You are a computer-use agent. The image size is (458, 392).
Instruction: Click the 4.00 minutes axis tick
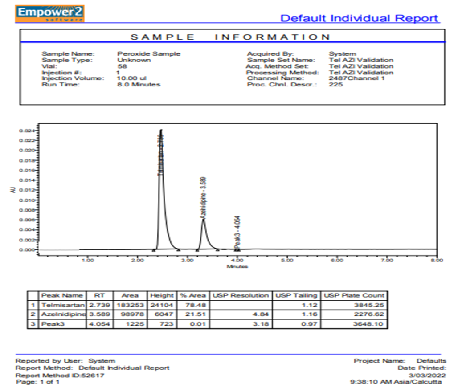click(237, 260)
